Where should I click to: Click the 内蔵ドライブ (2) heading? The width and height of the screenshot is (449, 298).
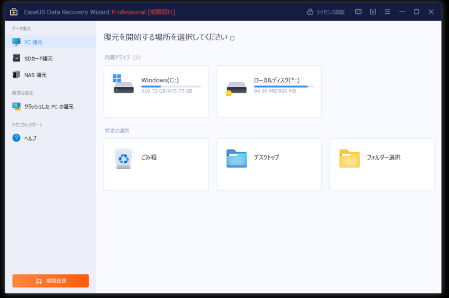tap(123, 58)
